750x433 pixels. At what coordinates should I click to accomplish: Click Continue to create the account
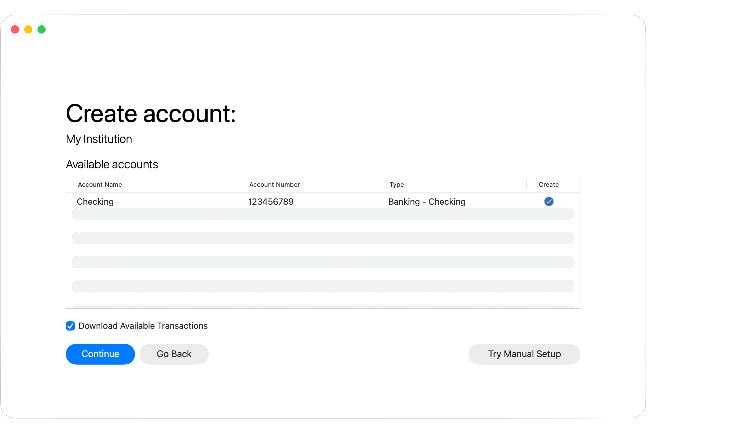pos(100,354)
